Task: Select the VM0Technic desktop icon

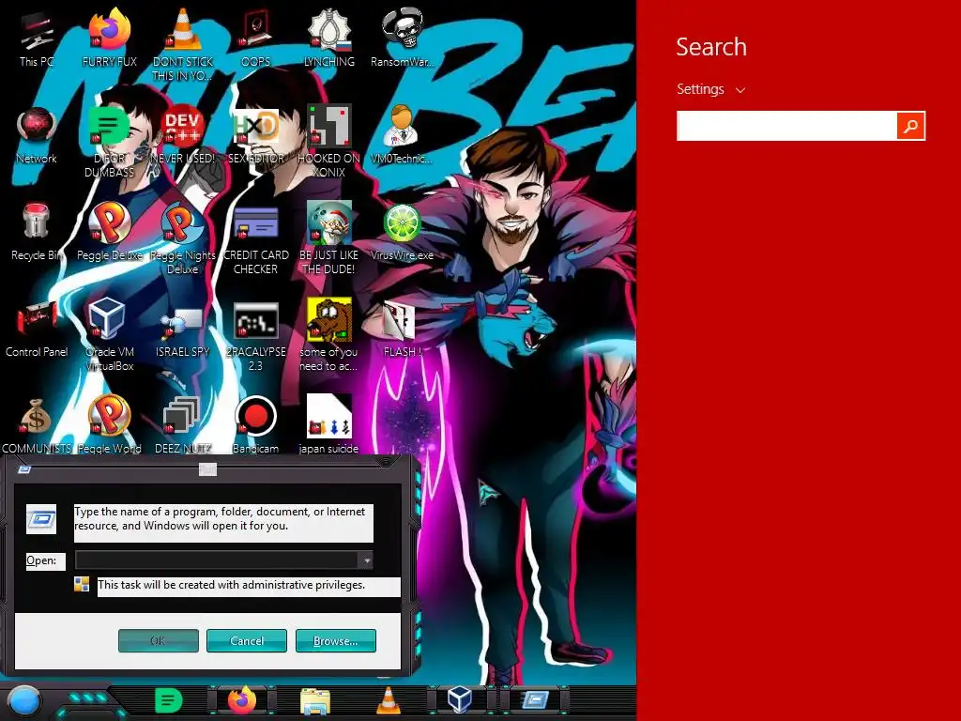Action: pos(402,135)
